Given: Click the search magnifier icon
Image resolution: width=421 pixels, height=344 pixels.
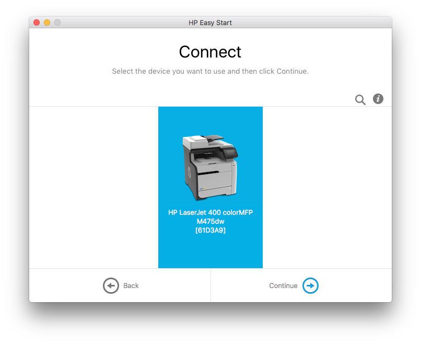Looking at the screenshot, I should pos(360,99).
